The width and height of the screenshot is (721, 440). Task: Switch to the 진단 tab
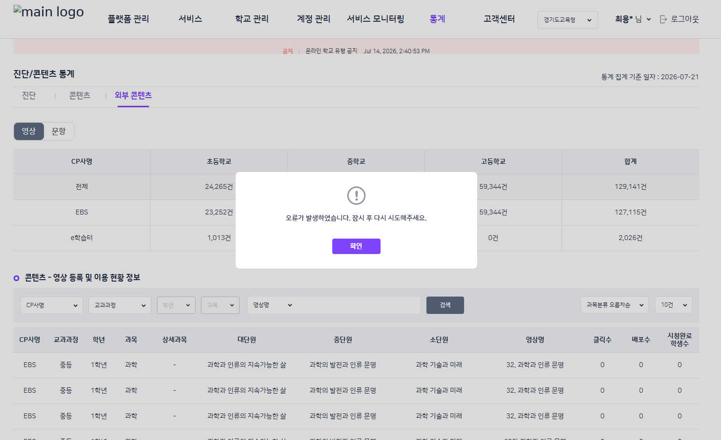29,96
